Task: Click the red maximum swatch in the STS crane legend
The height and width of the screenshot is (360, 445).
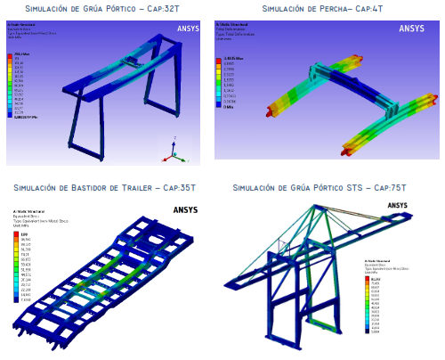Action: point(367,279)
